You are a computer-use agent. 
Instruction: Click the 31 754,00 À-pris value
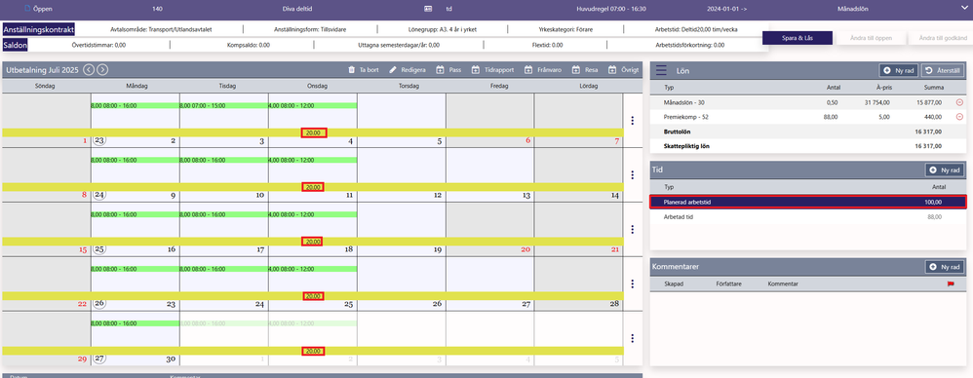pyautogui.click(x=876, y=102)
